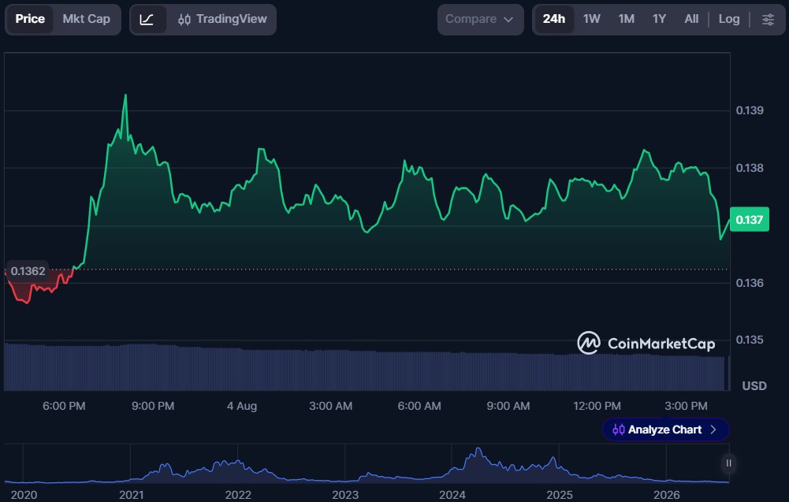Click the Analyze Chart button
The image size is (789, 502).
(665, 429)
